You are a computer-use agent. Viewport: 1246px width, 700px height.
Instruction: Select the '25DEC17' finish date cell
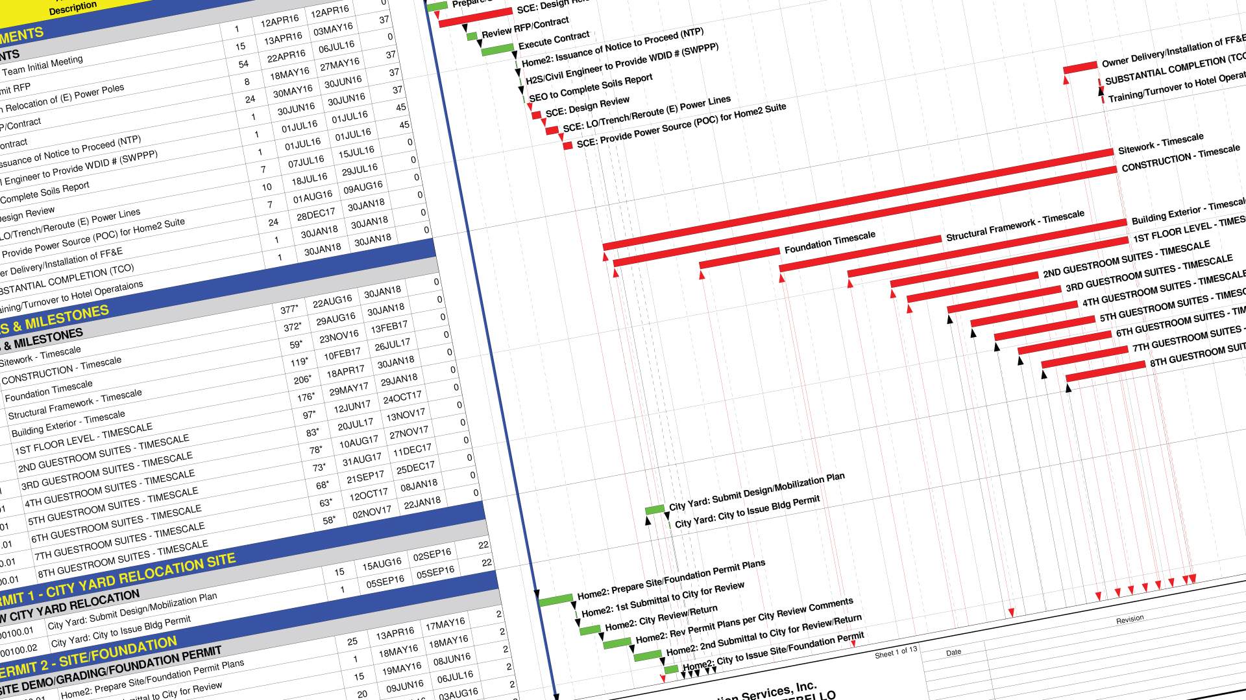(x=415, y=468)
